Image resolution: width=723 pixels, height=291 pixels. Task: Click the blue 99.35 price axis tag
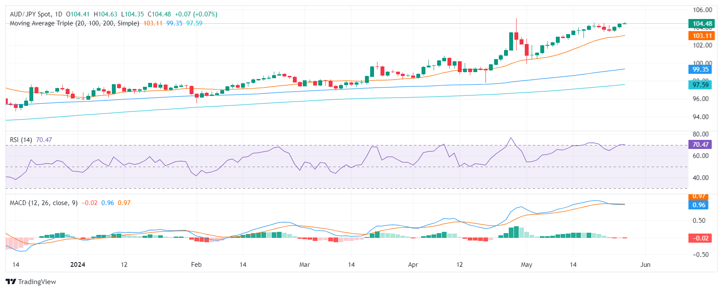tap(700, 70)
